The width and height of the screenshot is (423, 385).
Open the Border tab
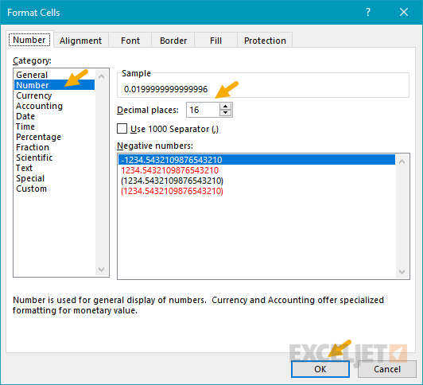point(173,41)
